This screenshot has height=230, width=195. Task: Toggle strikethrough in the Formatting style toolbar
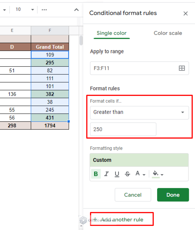pyautogui.click(x=127, y=174)
